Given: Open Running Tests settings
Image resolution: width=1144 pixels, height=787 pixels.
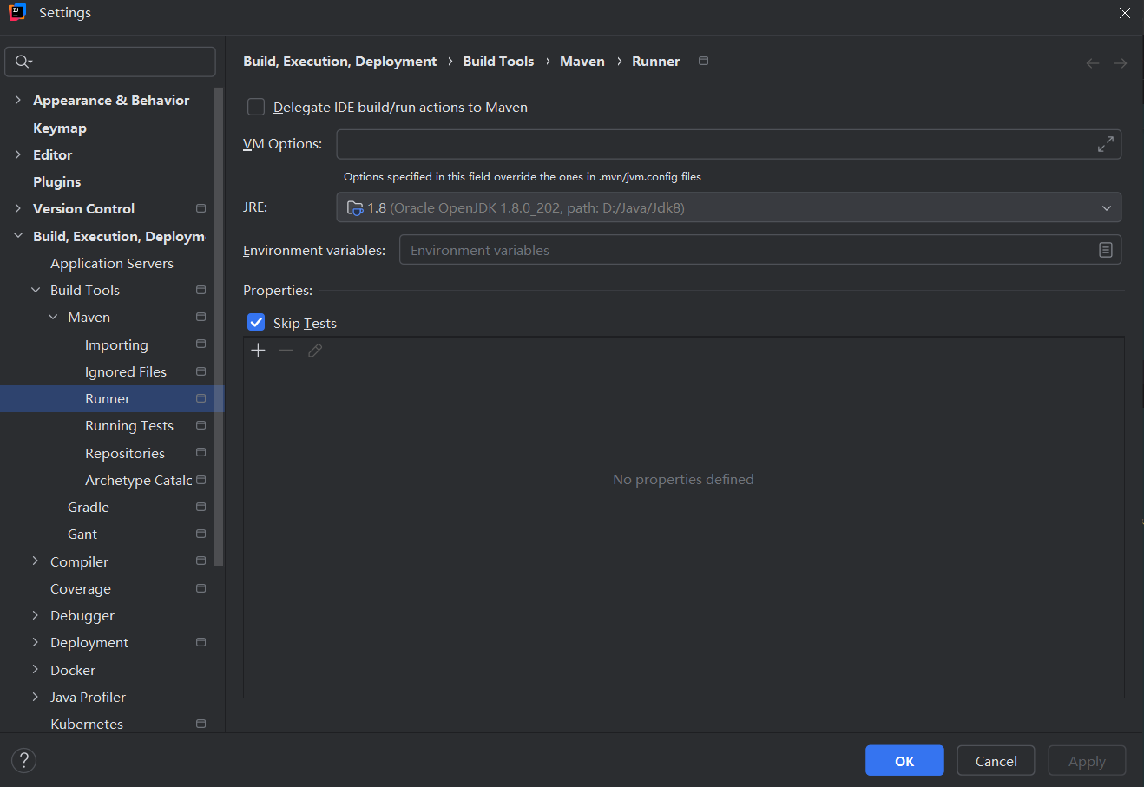Looking at the screenshot, I should (x=129, y=426).
